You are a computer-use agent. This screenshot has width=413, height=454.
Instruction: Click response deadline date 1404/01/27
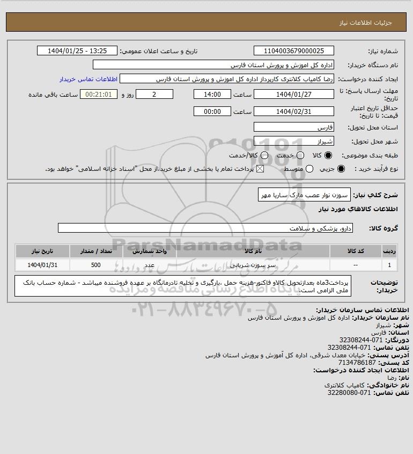[293, 94]
